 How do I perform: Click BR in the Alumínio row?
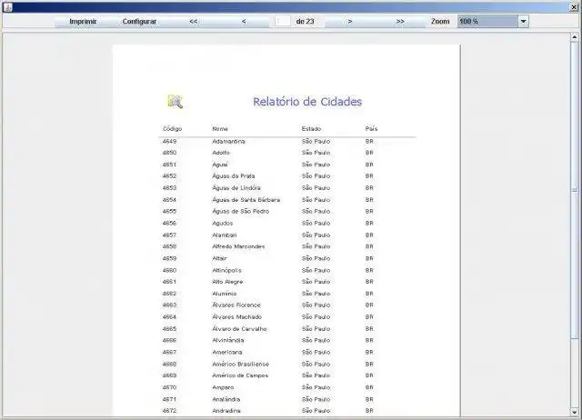click(369, 294)
